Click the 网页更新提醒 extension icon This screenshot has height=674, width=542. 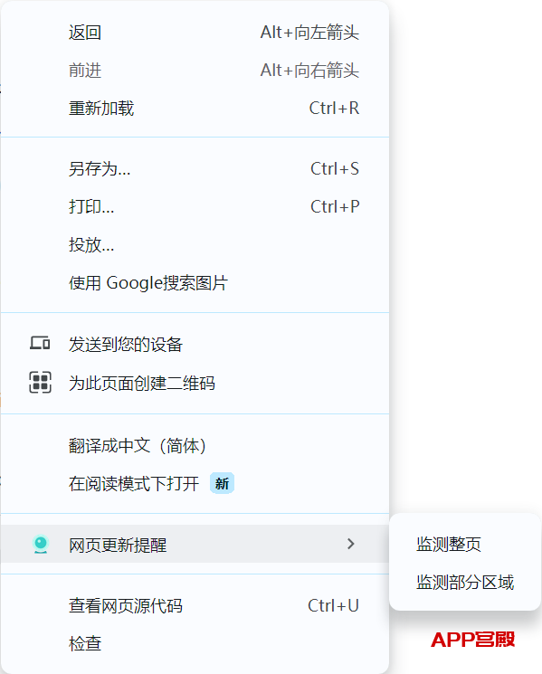(41, 545)
